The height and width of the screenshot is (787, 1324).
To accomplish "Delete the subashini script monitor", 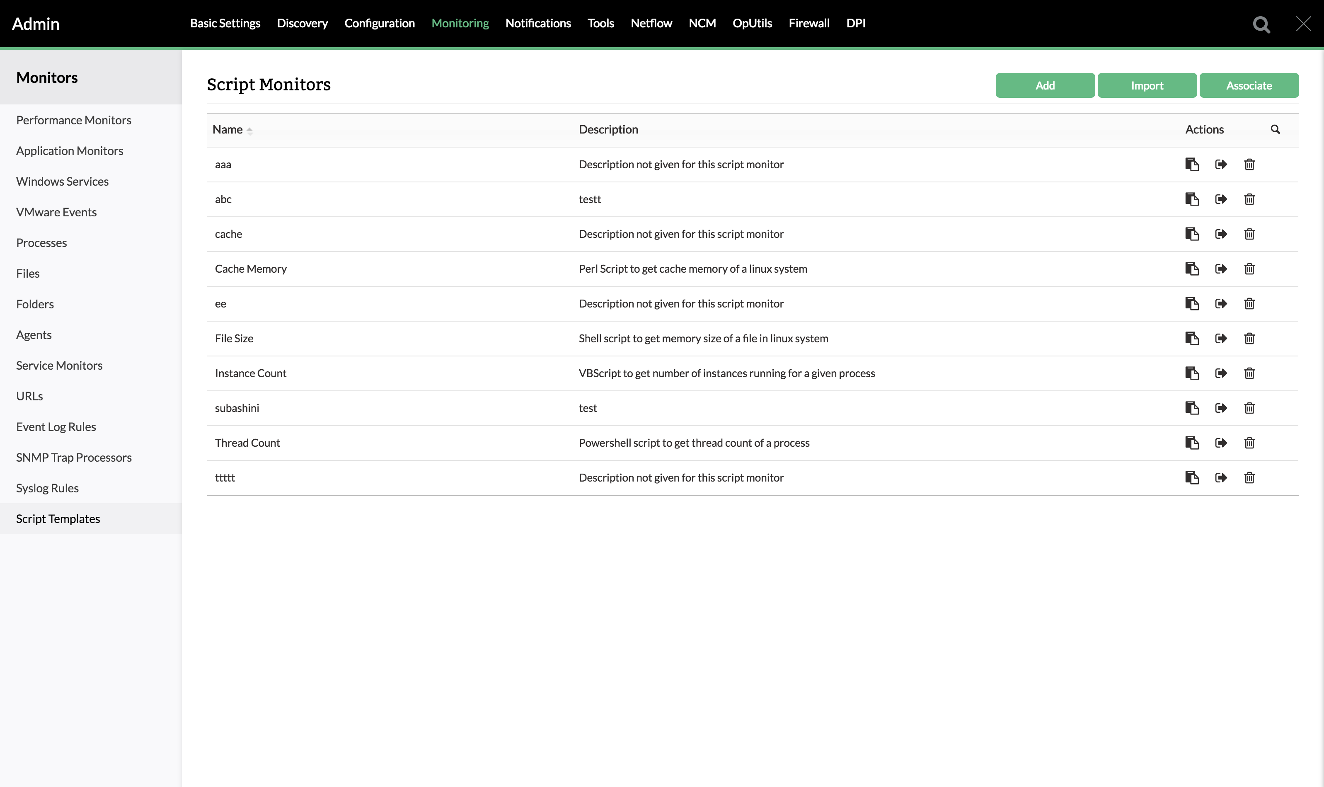I will [1249, 408].
